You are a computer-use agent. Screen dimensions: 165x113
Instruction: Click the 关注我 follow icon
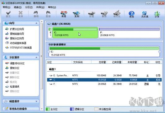[145, 14]
